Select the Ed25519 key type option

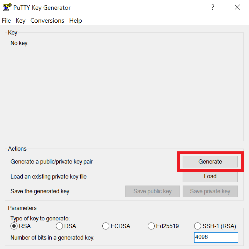click(151, 226)
